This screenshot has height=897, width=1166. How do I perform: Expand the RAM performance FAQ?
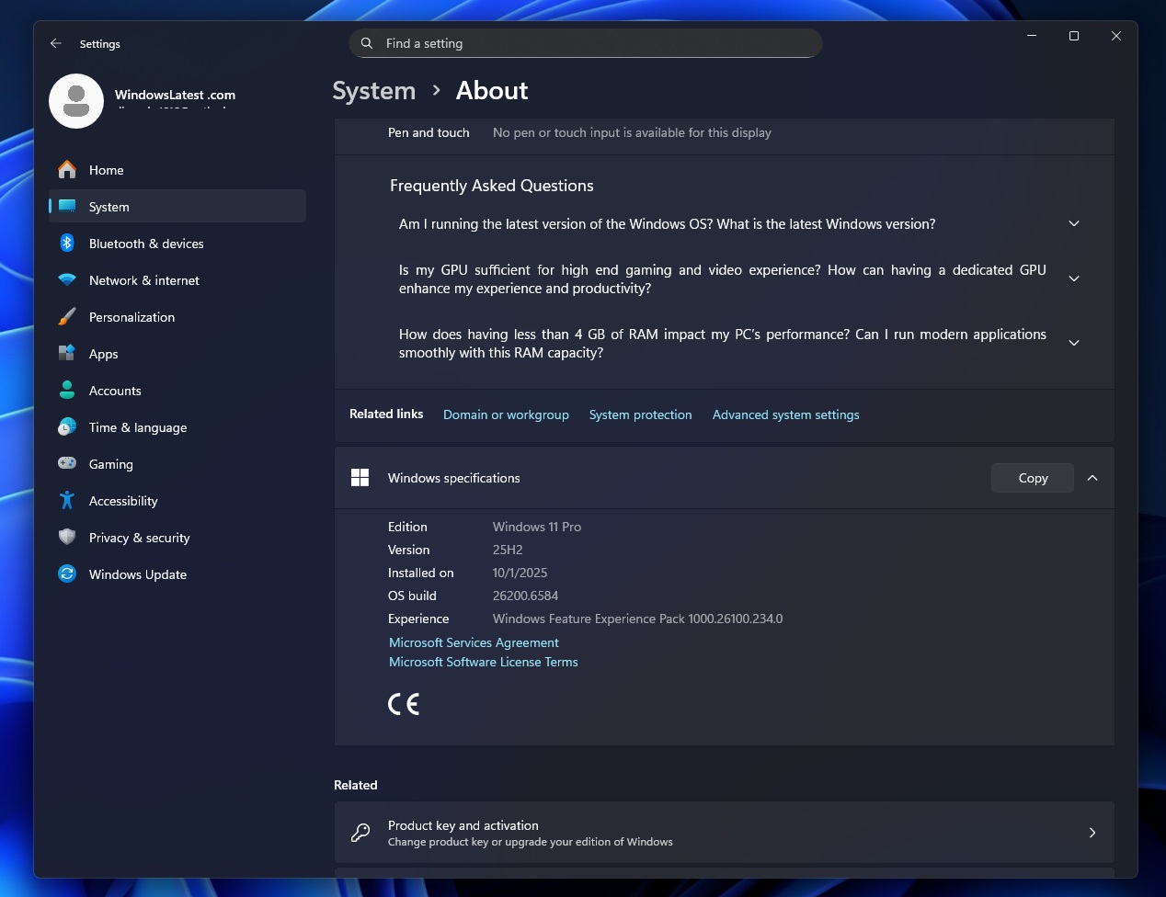[x=1073, y=342]
